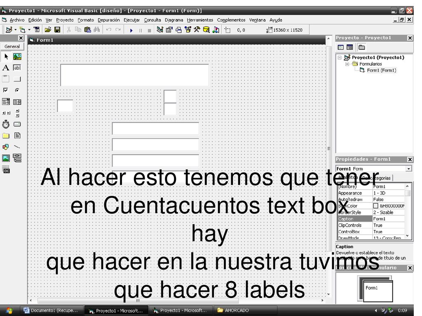Viewport: 422px width, 316px height.
Task: Select the vertical scrollbar control tool
Action: [x=17, y=113]
